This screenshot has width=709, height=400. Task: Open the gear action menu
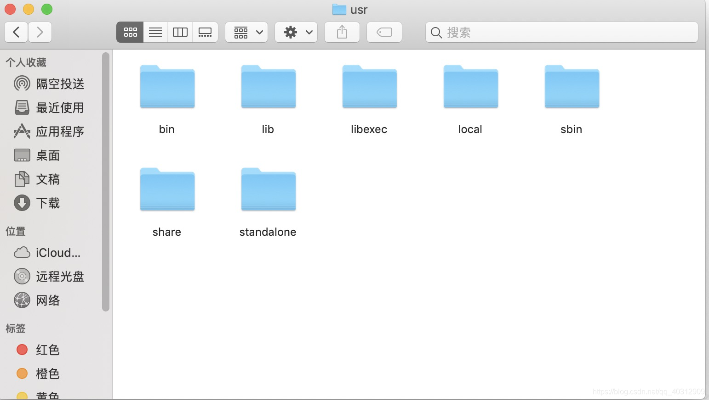[x=296, y=32]
